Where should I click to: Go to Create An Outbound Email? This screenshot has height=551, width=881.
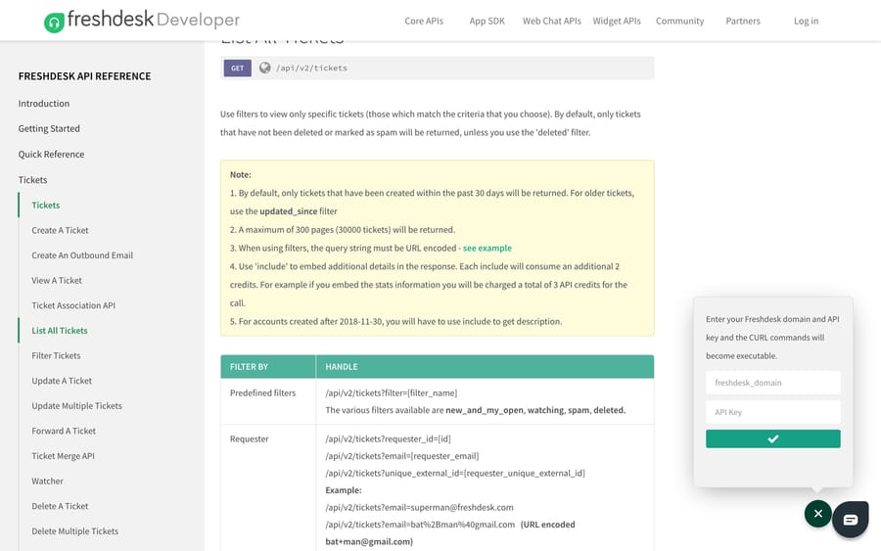click(82, 255)
